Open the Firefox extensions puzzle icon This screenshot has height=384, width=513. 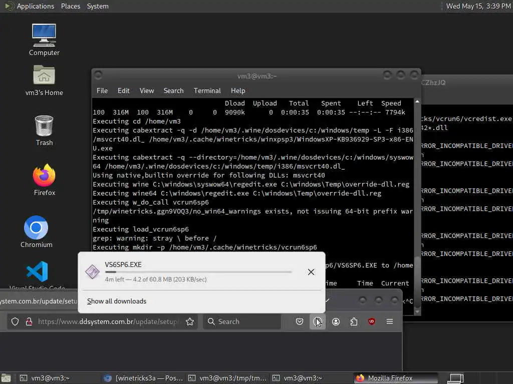(354, 321)
